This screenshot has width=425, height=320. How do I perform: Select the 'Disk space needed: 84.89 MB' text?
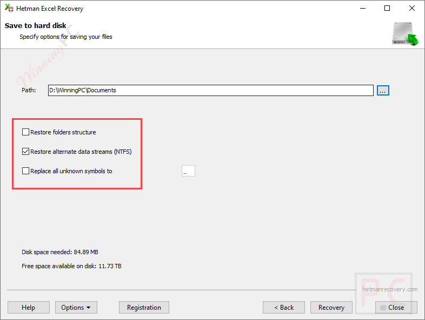point(60,252)
